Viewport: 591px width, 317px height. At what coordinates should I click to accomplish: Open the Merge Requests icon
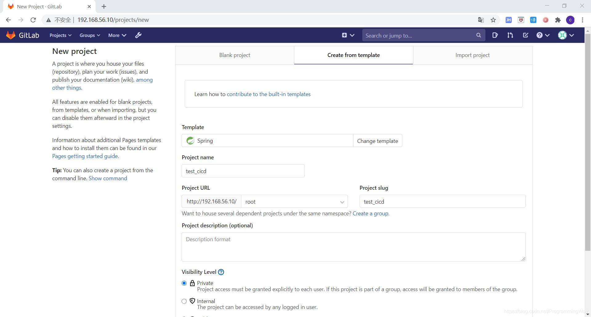[510, 35]
